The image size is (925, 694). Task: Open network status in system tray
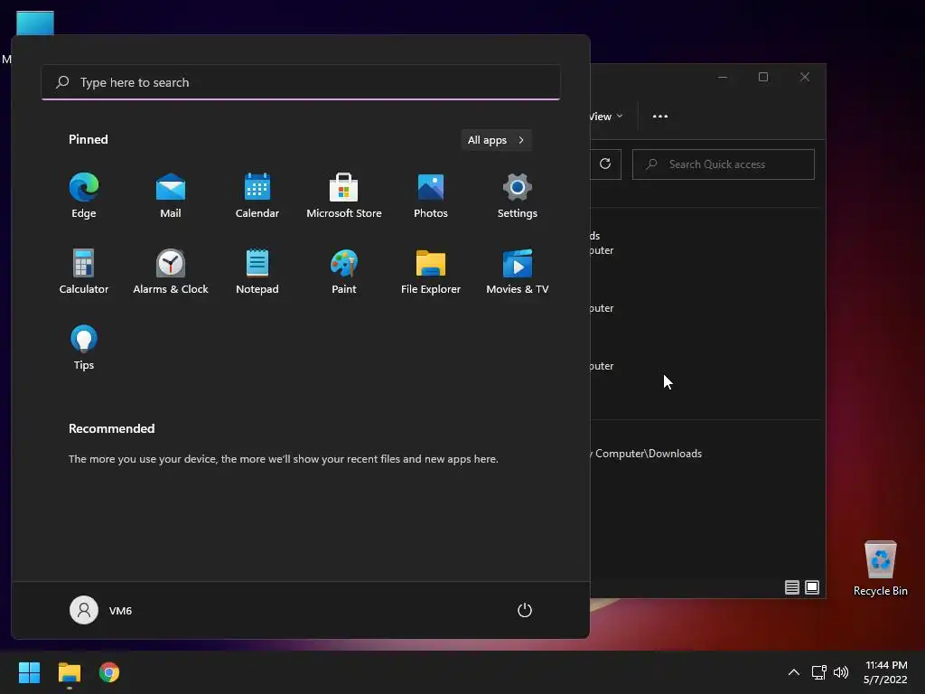818,672
